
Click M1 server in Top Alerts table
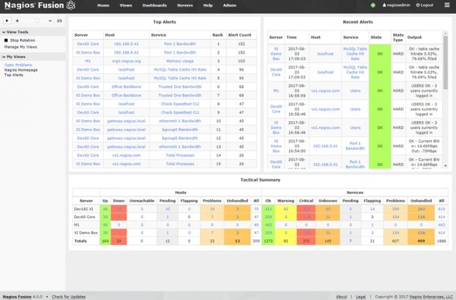(88, 61)
